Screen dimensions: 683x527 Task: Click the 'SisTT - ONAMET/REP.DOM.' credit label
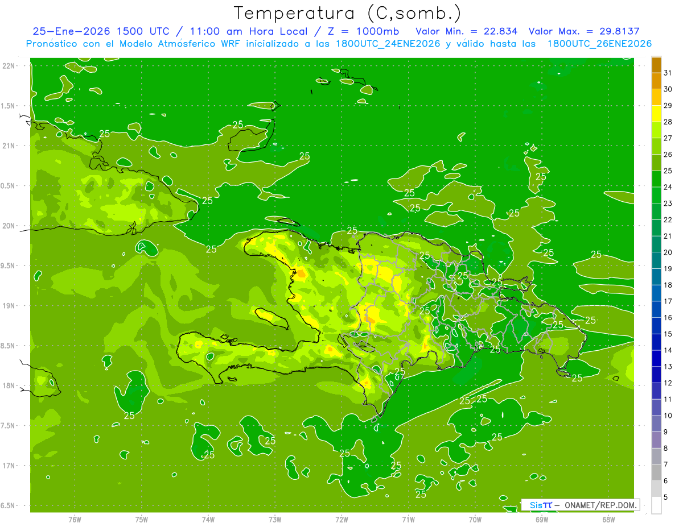(x=580, y=505)
